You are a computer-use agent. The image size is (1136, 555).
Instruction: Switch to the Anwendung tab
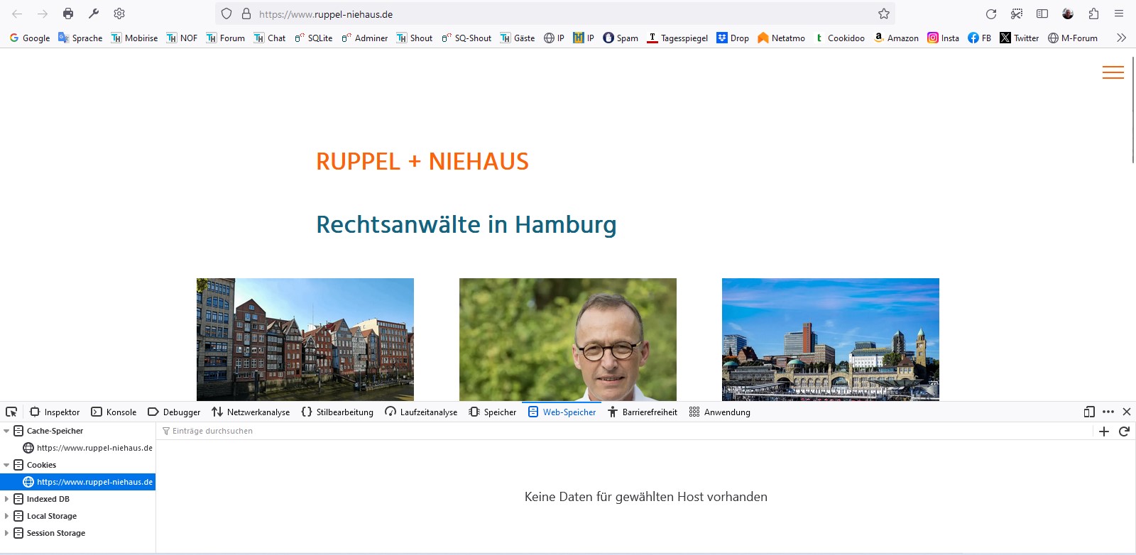click(x=719, y=412)
